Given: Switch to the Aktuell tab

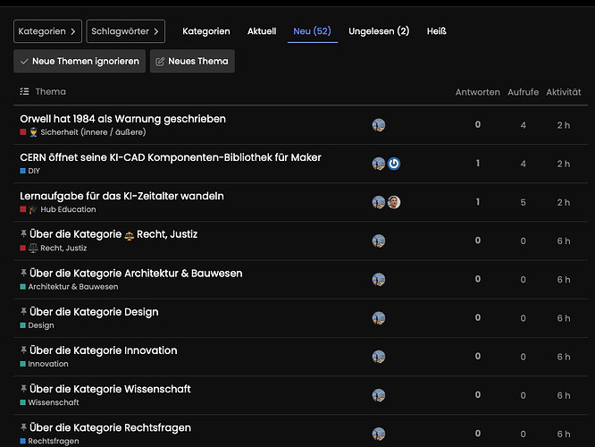Looking at the screenshot, I should tap(262, 31).
